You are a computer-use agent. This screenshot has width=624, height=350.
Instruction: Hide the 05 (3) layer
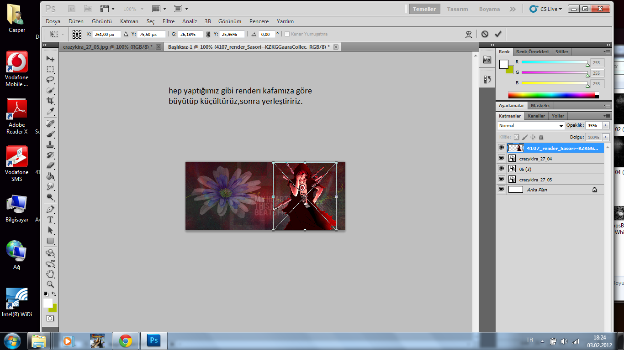[501, 169]
